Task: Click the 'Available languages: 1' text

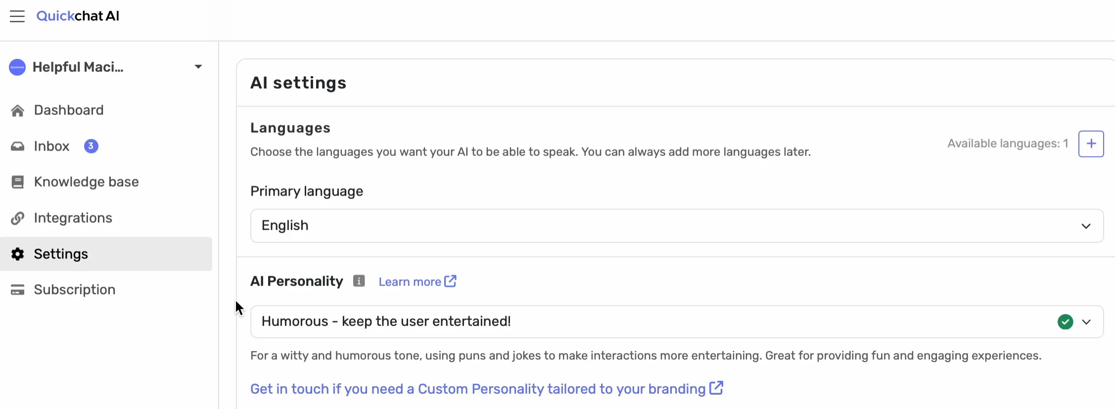Action: point(1008,144)
